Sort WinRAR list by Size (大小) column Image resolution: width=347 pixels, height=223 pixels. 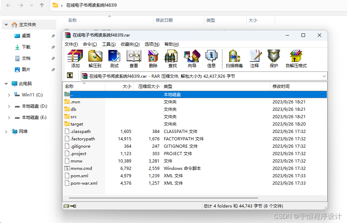119,86
